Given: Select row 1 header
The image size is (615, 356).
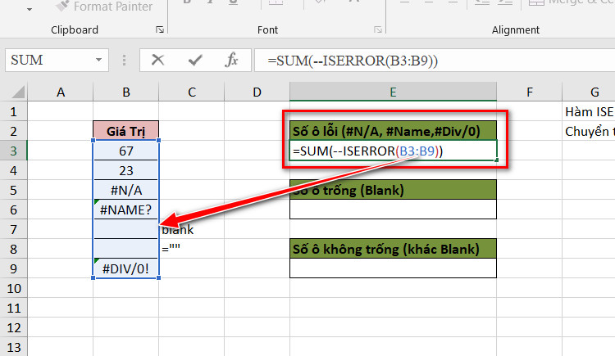Looking at the screenshot, I should pos(13,111).
